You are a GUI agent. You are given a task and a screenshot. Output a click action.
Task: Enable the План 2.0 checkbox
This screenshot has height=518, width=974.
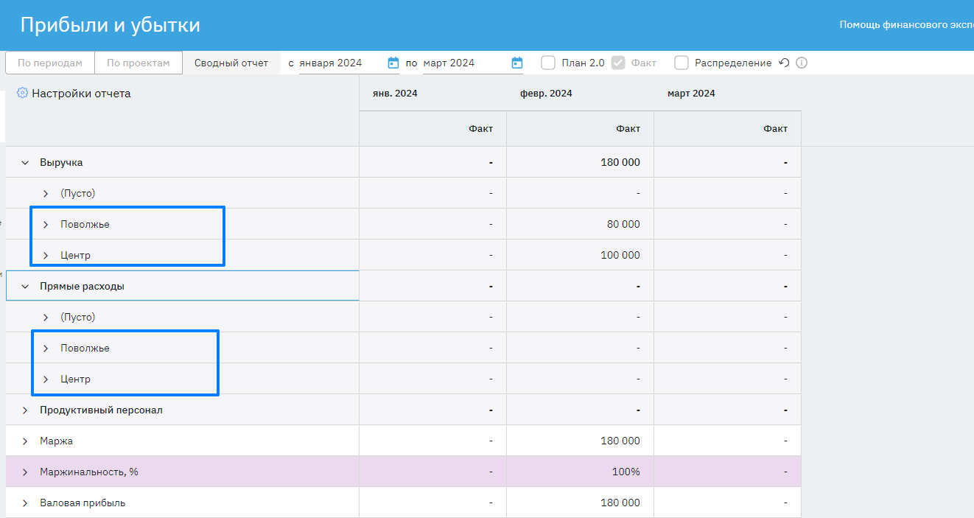[548, 63]
